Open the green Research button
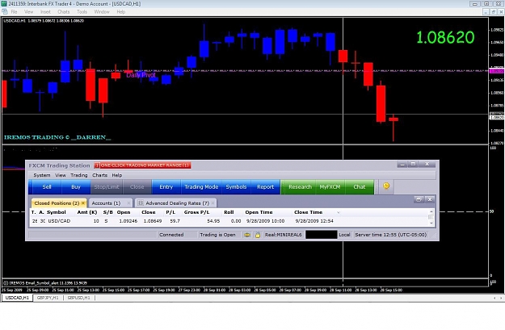This screenshot has height=330, width=505. (x=300, y=187)
